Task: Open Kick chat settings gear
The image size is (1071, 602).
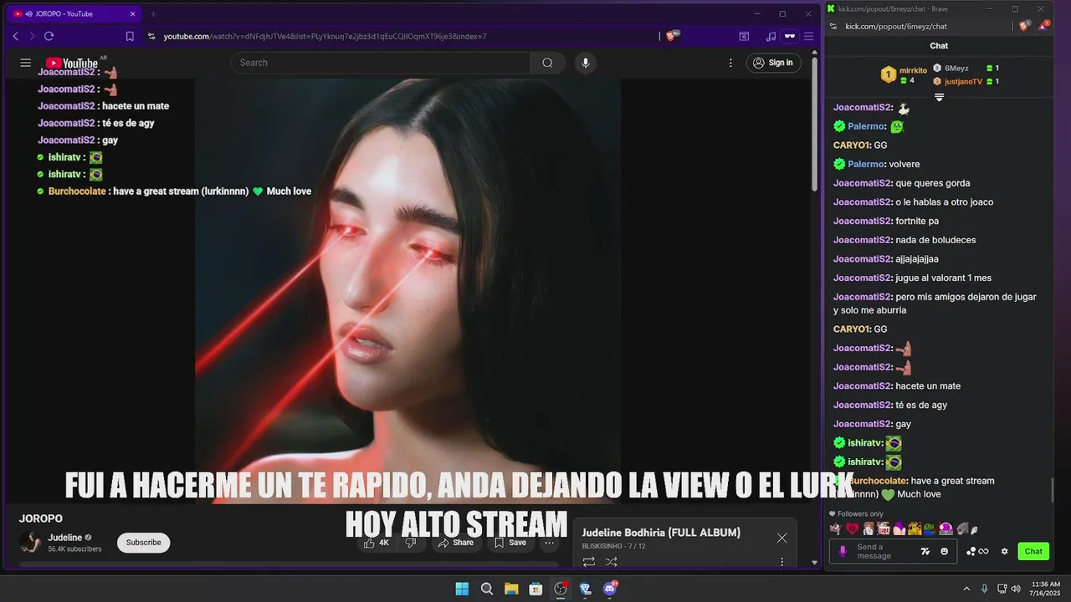Action: pos(1005,551)
